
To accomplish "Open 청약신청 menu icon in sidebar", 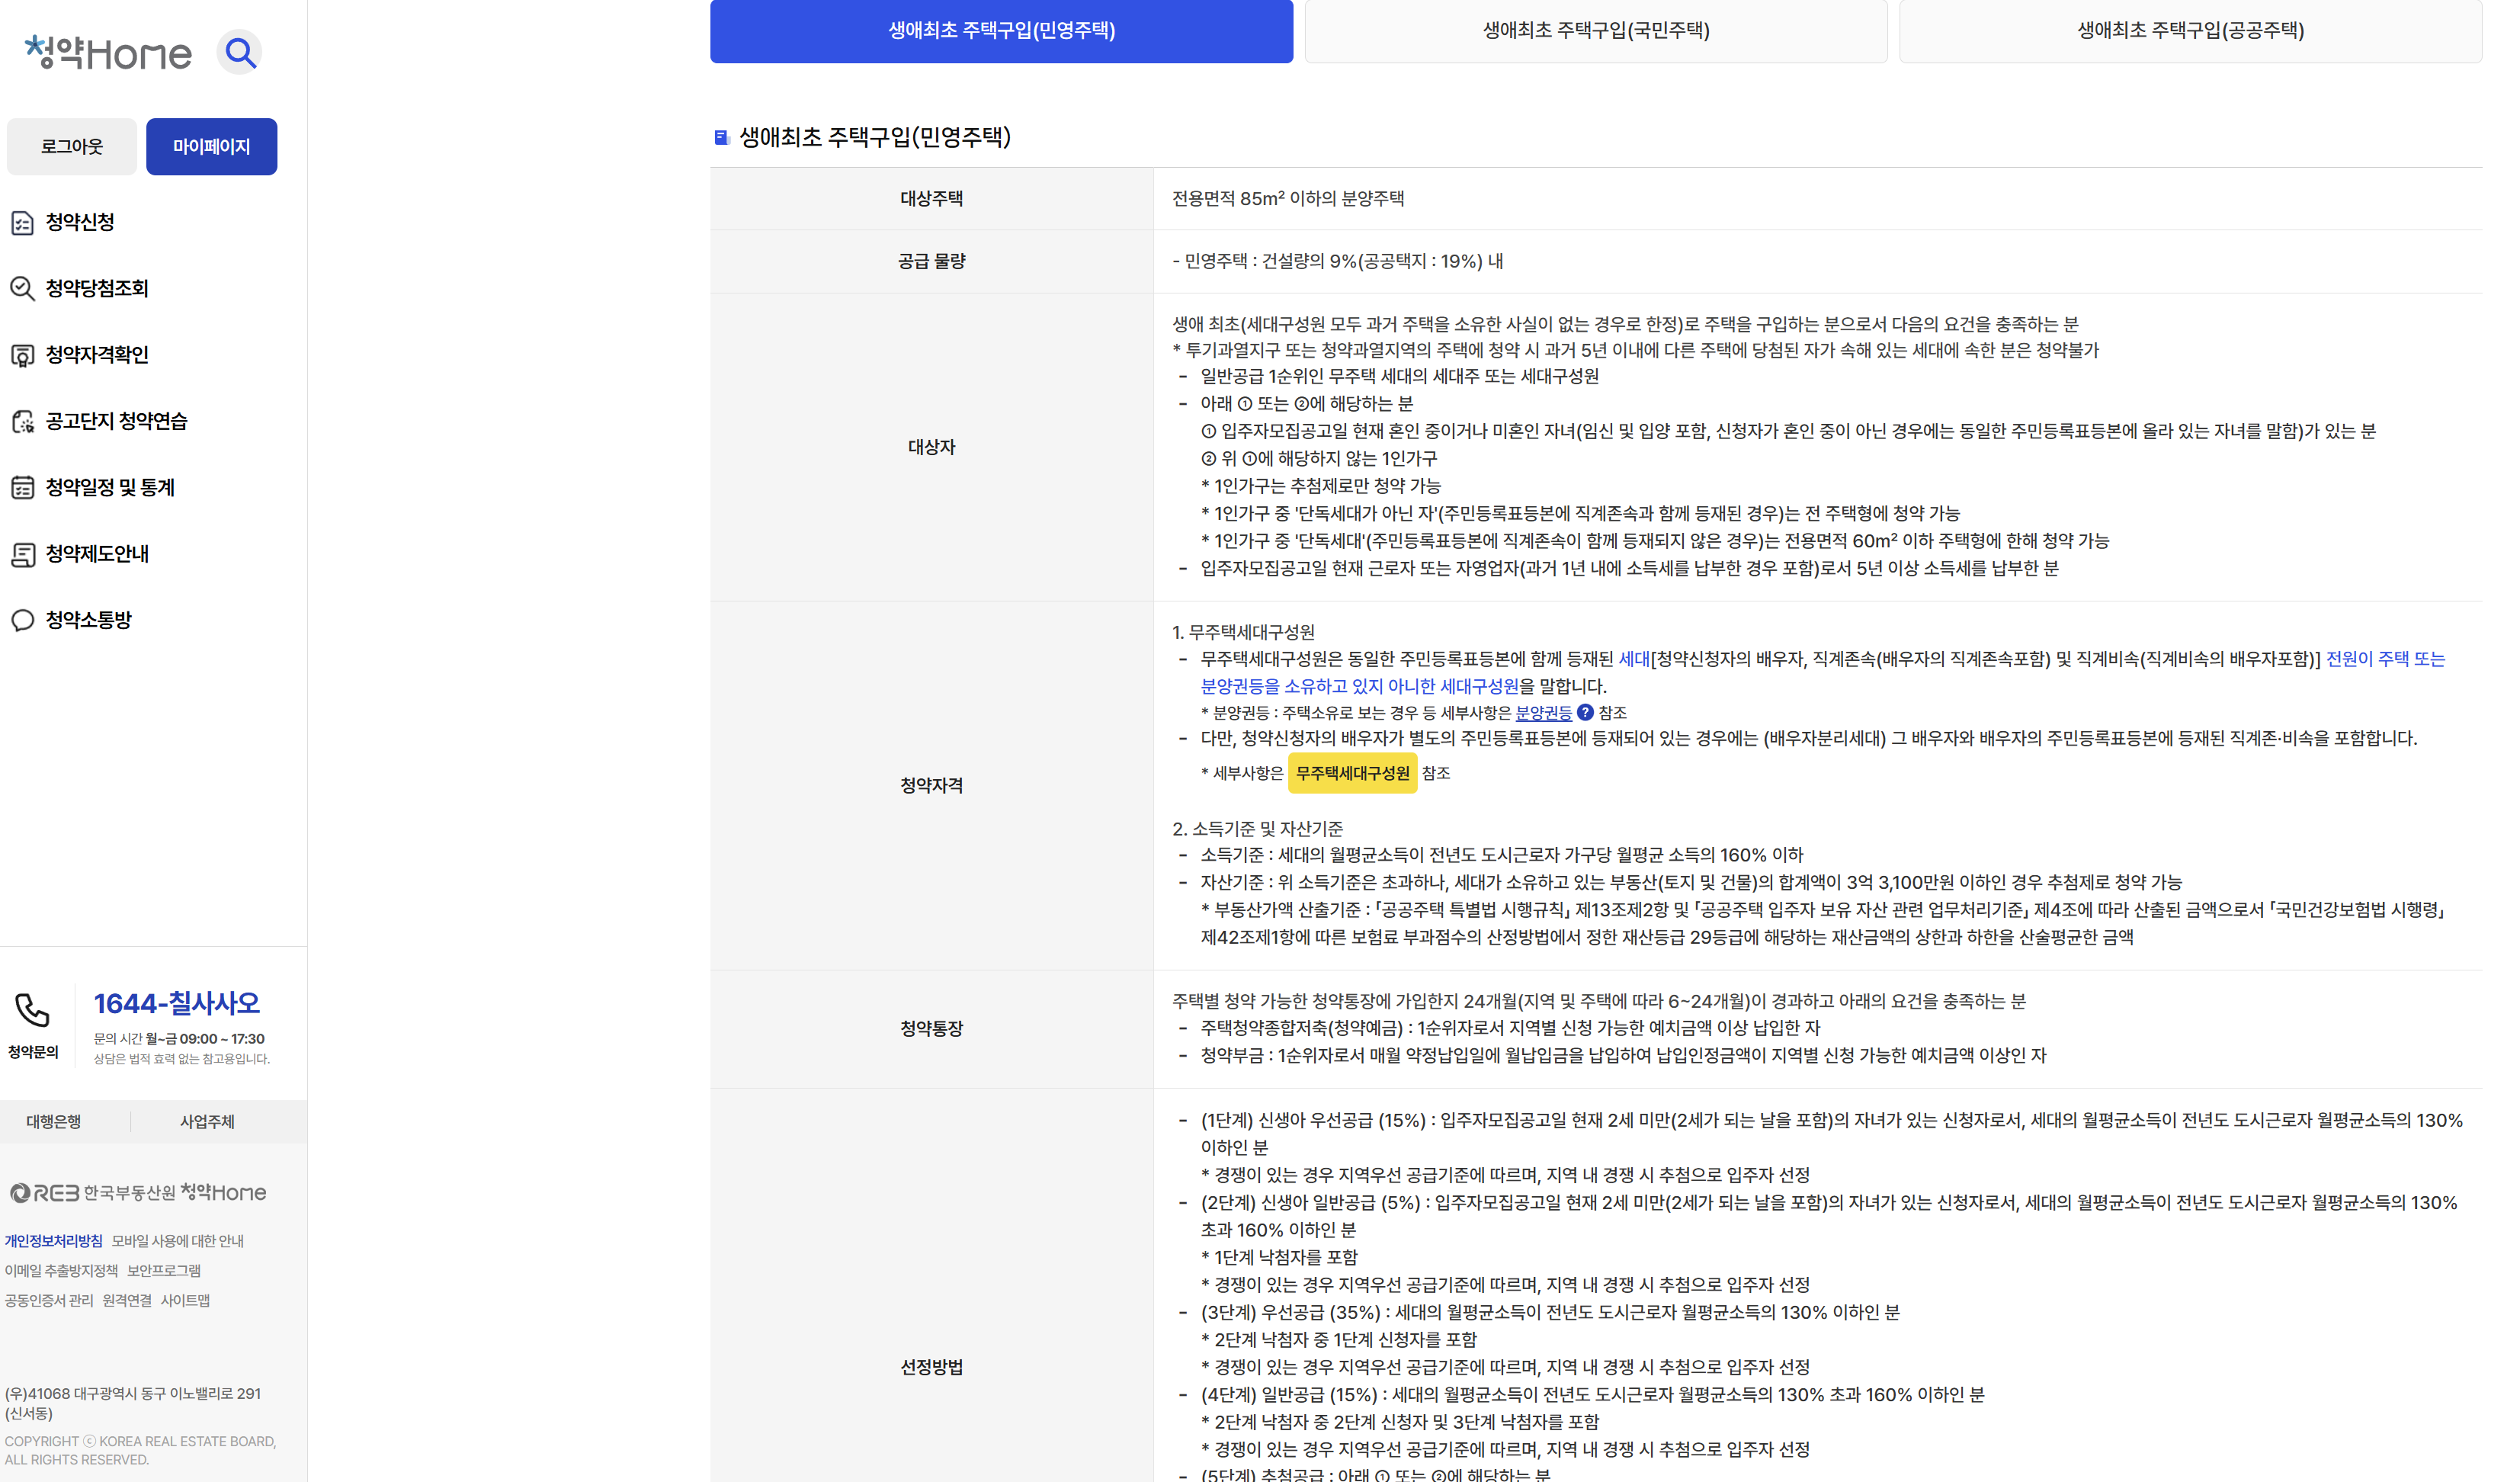I will point(23,223).
